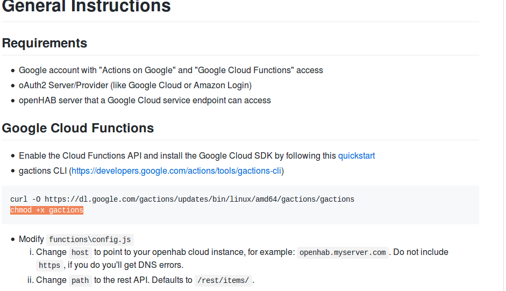Click the 'gactions CLI' bullet label
The width and height of the screenshot is (506, 291).
click(42, 171)
